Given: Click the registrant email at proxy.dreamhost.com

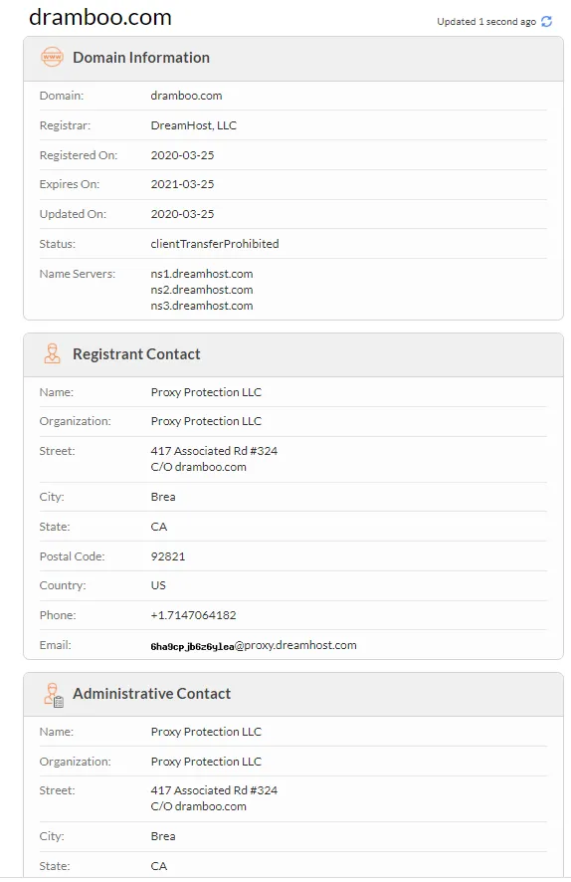Looking at the screenshot, I should (254, 645).
